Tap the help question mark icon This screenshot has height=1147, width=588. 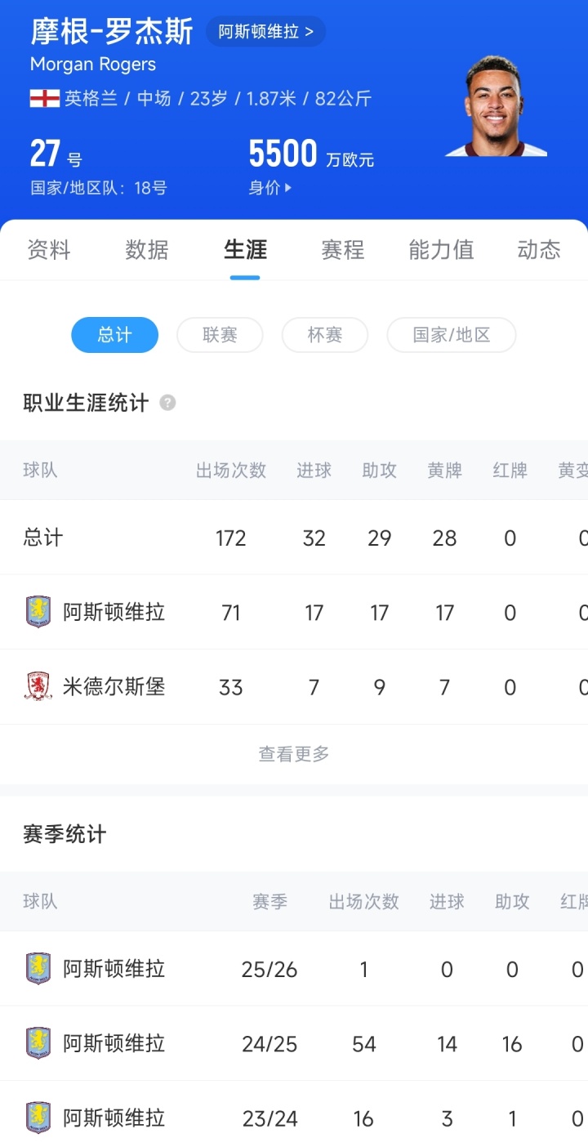[x=167, y=403]
